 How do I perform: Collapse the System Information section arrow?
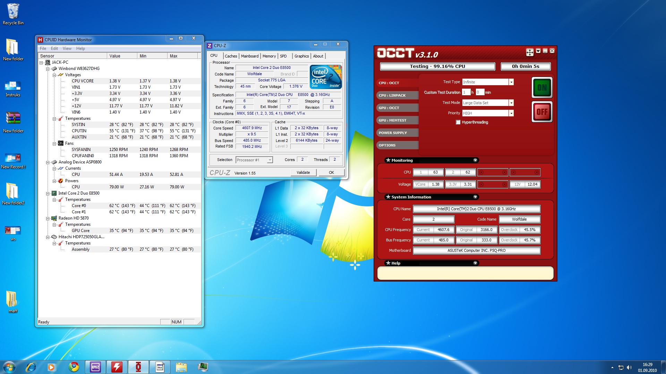(475, 197)
